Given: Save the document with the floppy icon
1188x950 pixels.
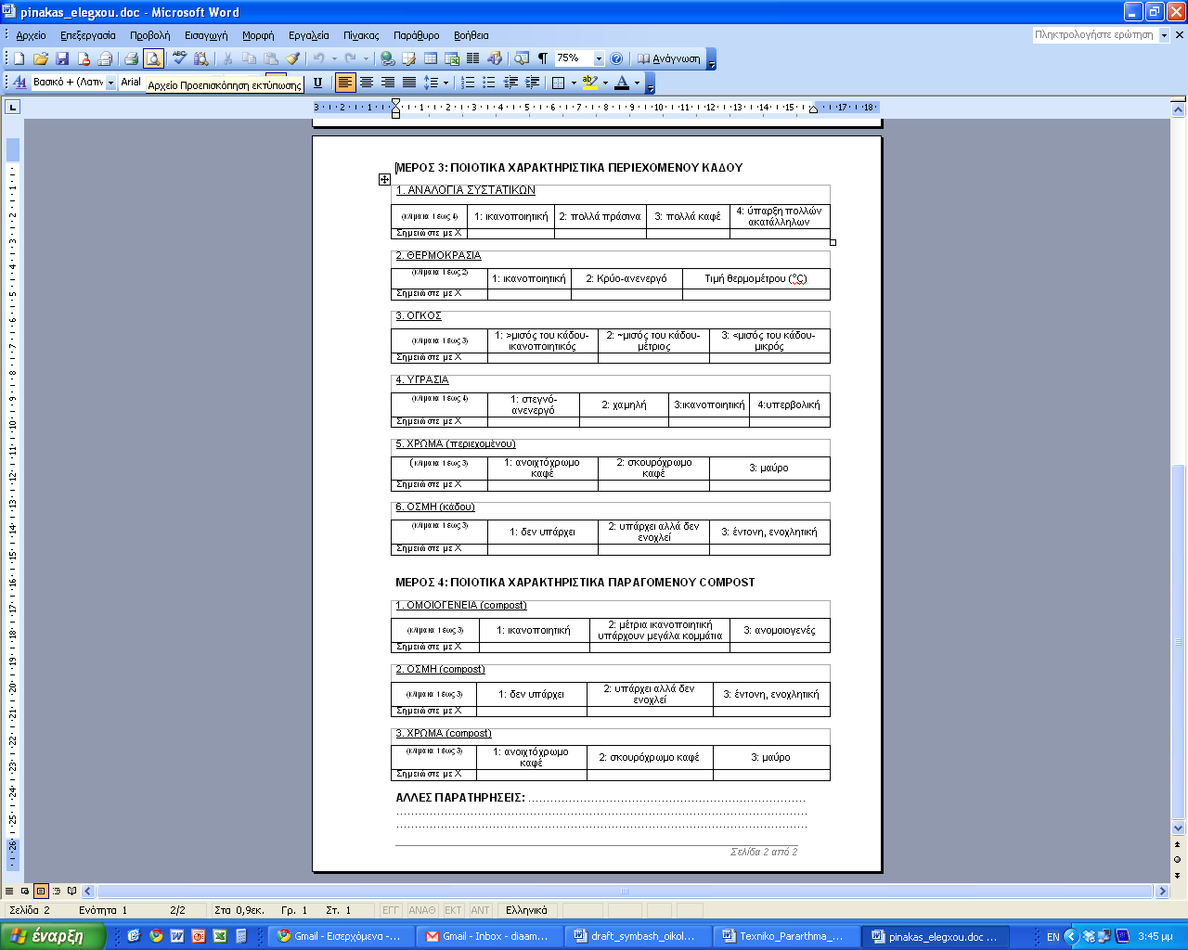Looking at the screenshot, I should [x=62, y=58].
